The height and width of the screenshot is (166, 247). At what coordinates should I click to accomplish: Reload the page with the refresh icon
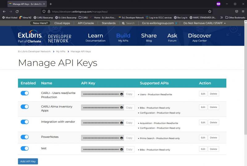click(x=17, y=11)
